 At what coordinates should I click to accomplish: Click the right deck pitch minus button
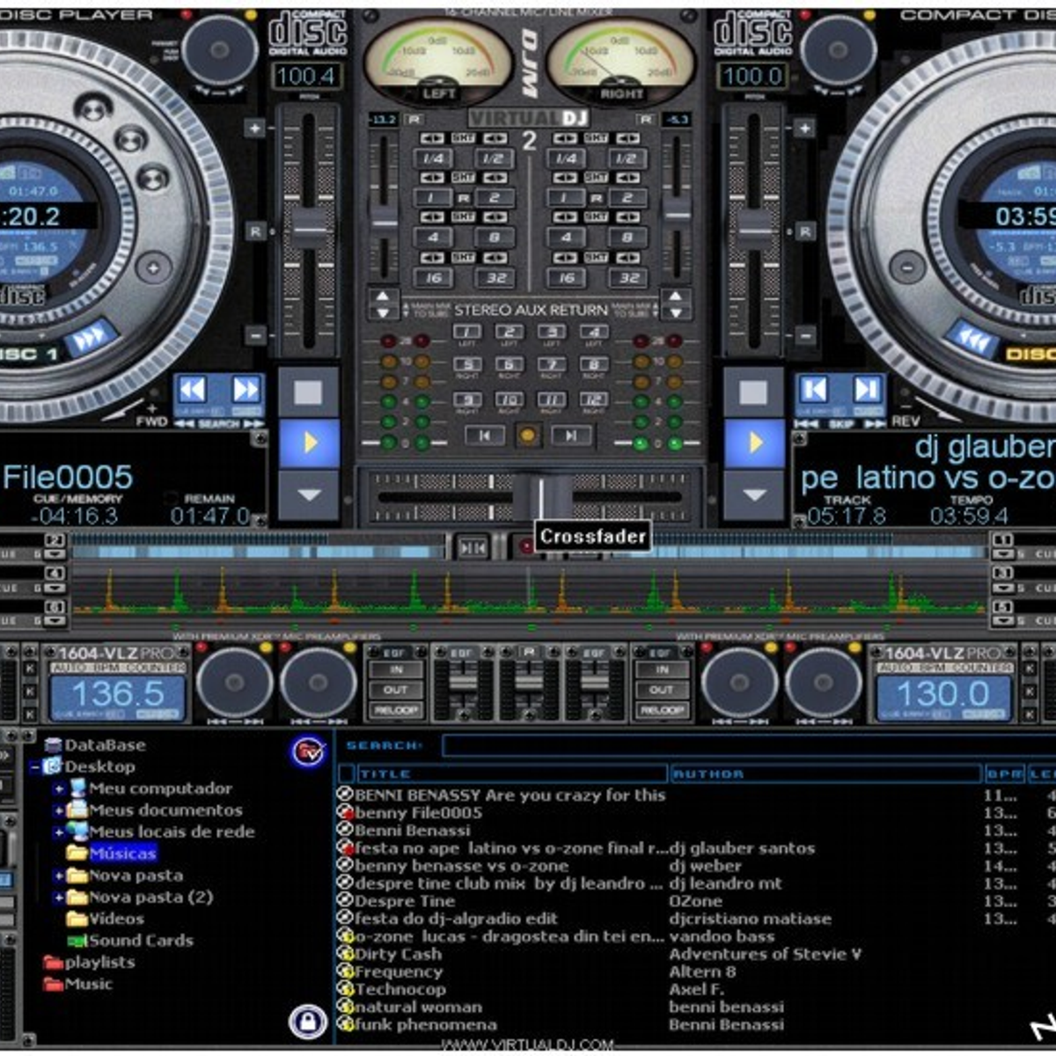[805, 334]
